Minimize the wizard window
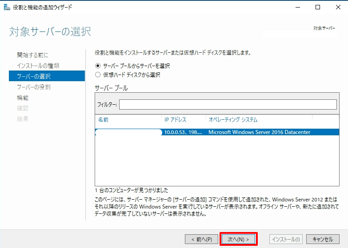 click(x=298, y=7)
